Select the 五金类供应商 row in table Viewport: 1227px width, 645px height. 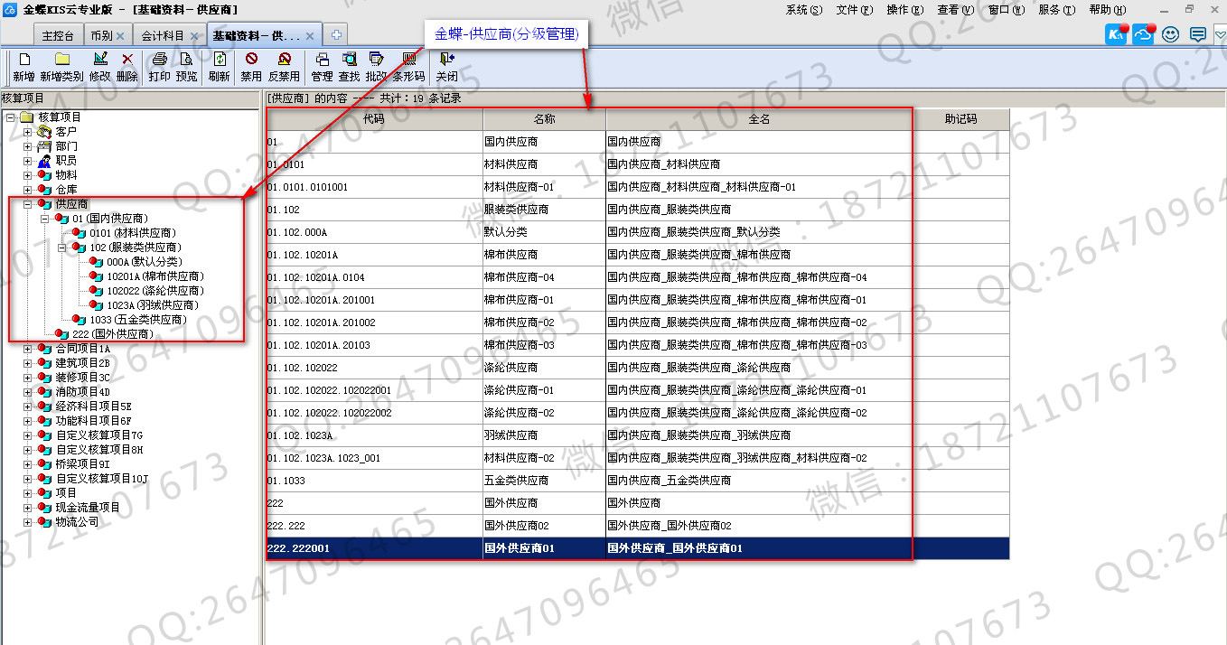point(516,481)
